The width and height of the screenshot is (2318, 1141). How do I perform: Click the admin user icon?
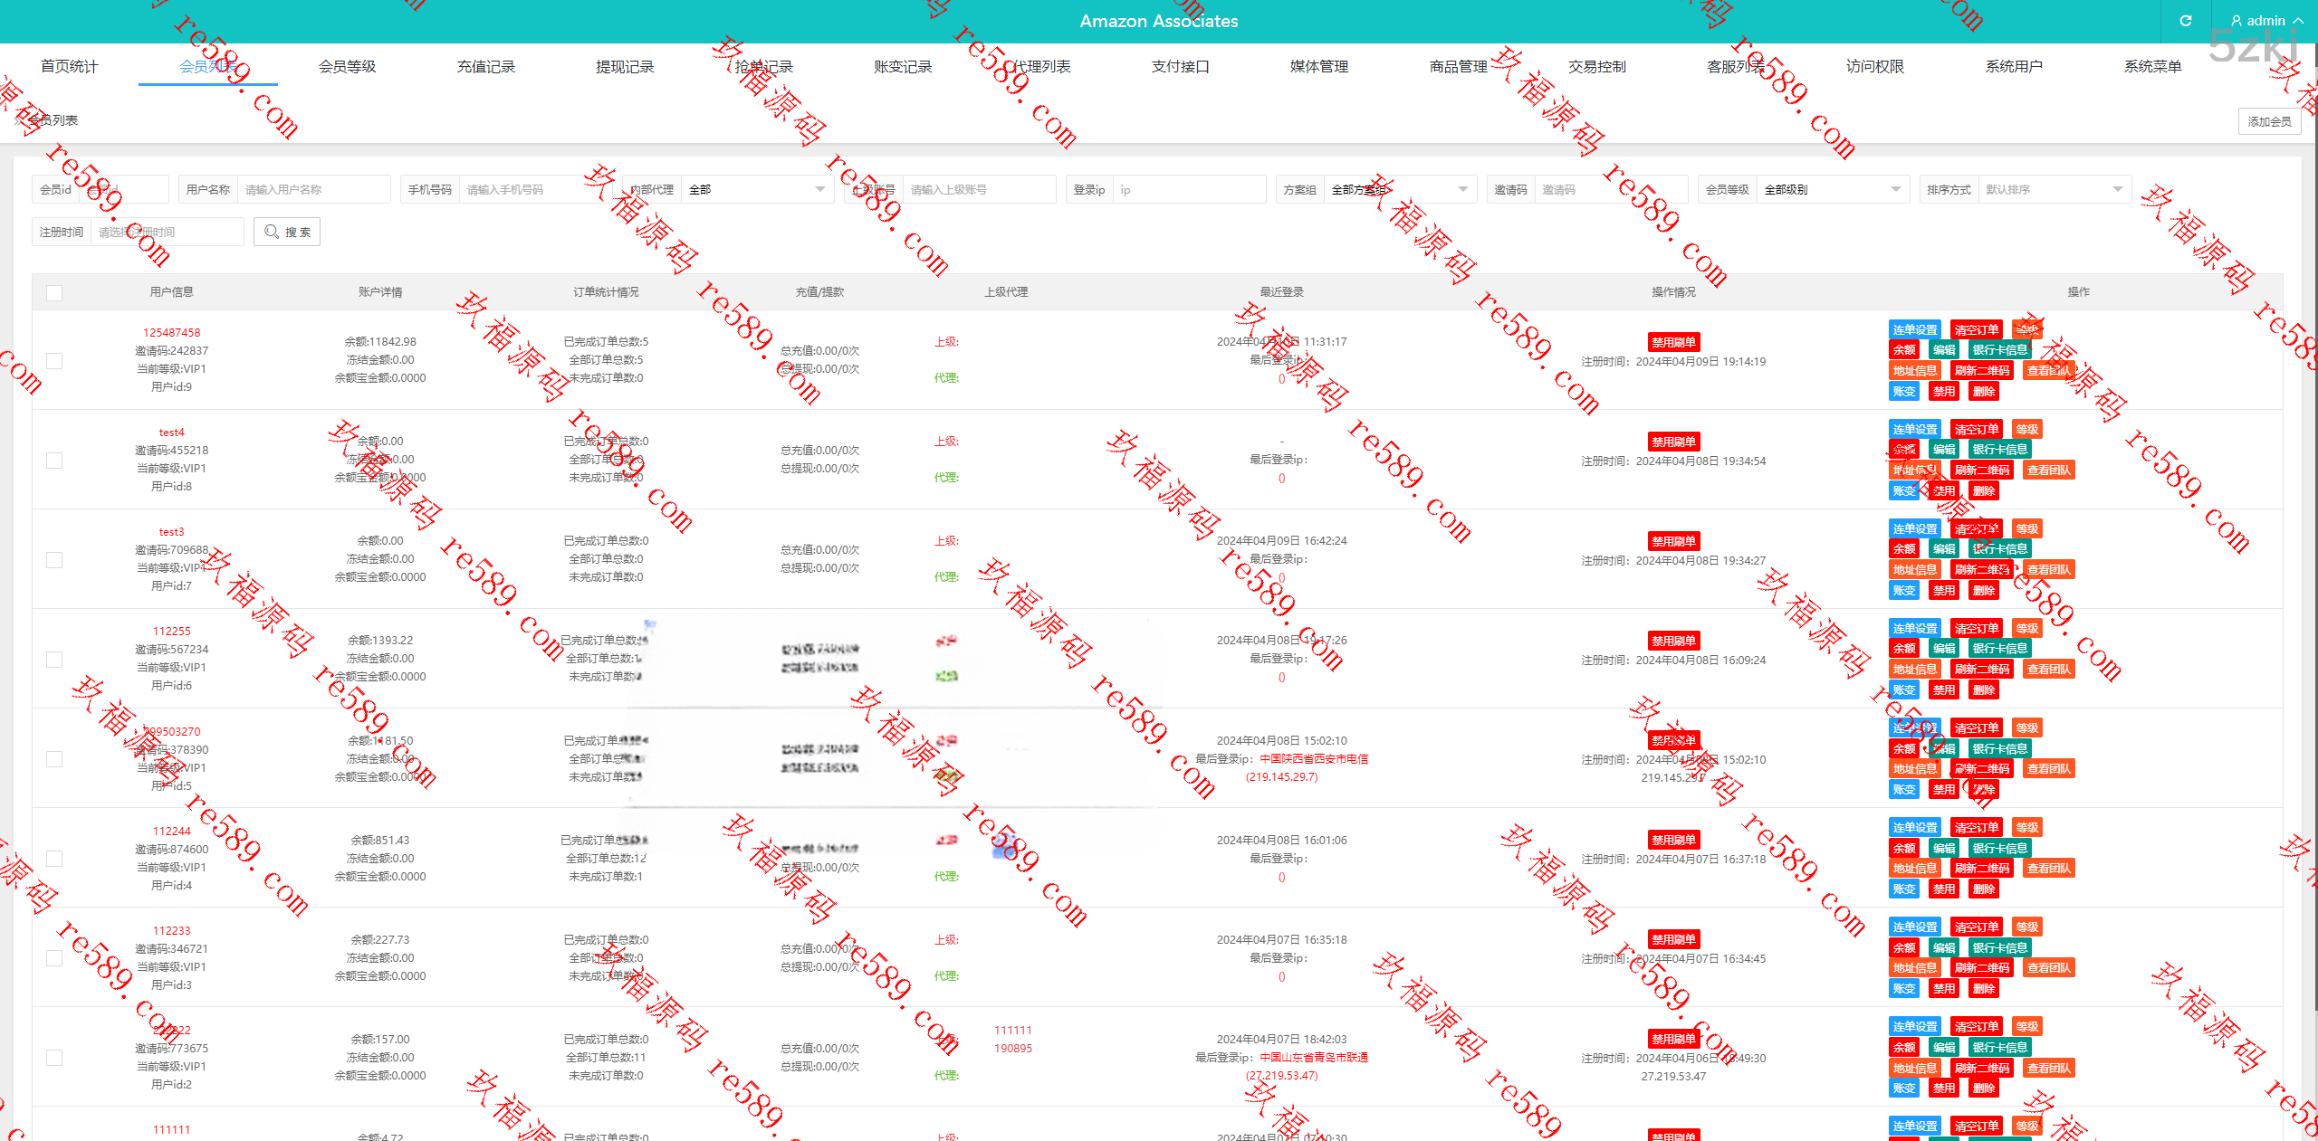(x=2237, y=21)
